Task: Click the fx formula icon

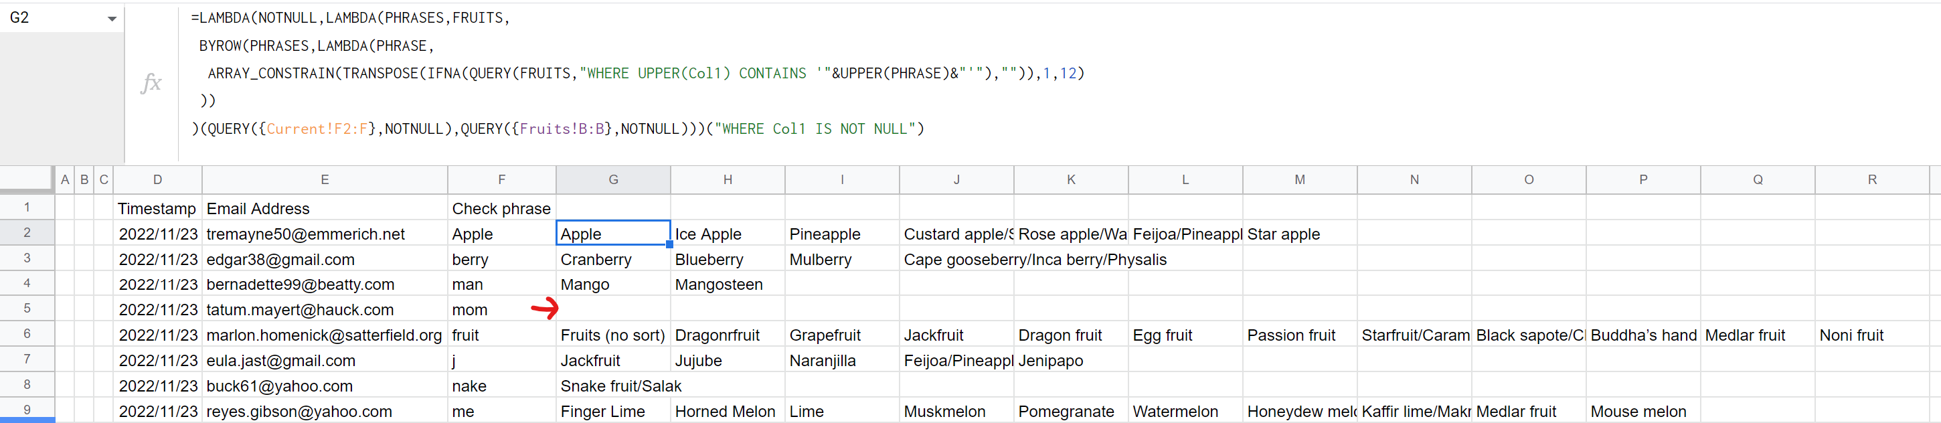Action: point(151,82)
